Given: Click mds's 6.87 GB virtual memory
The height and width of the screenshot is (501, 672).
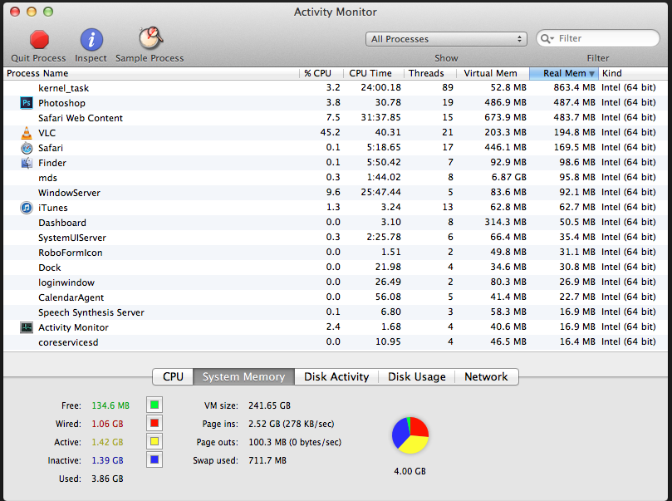Looking at the screenshot, I should (x=508, y=178).
